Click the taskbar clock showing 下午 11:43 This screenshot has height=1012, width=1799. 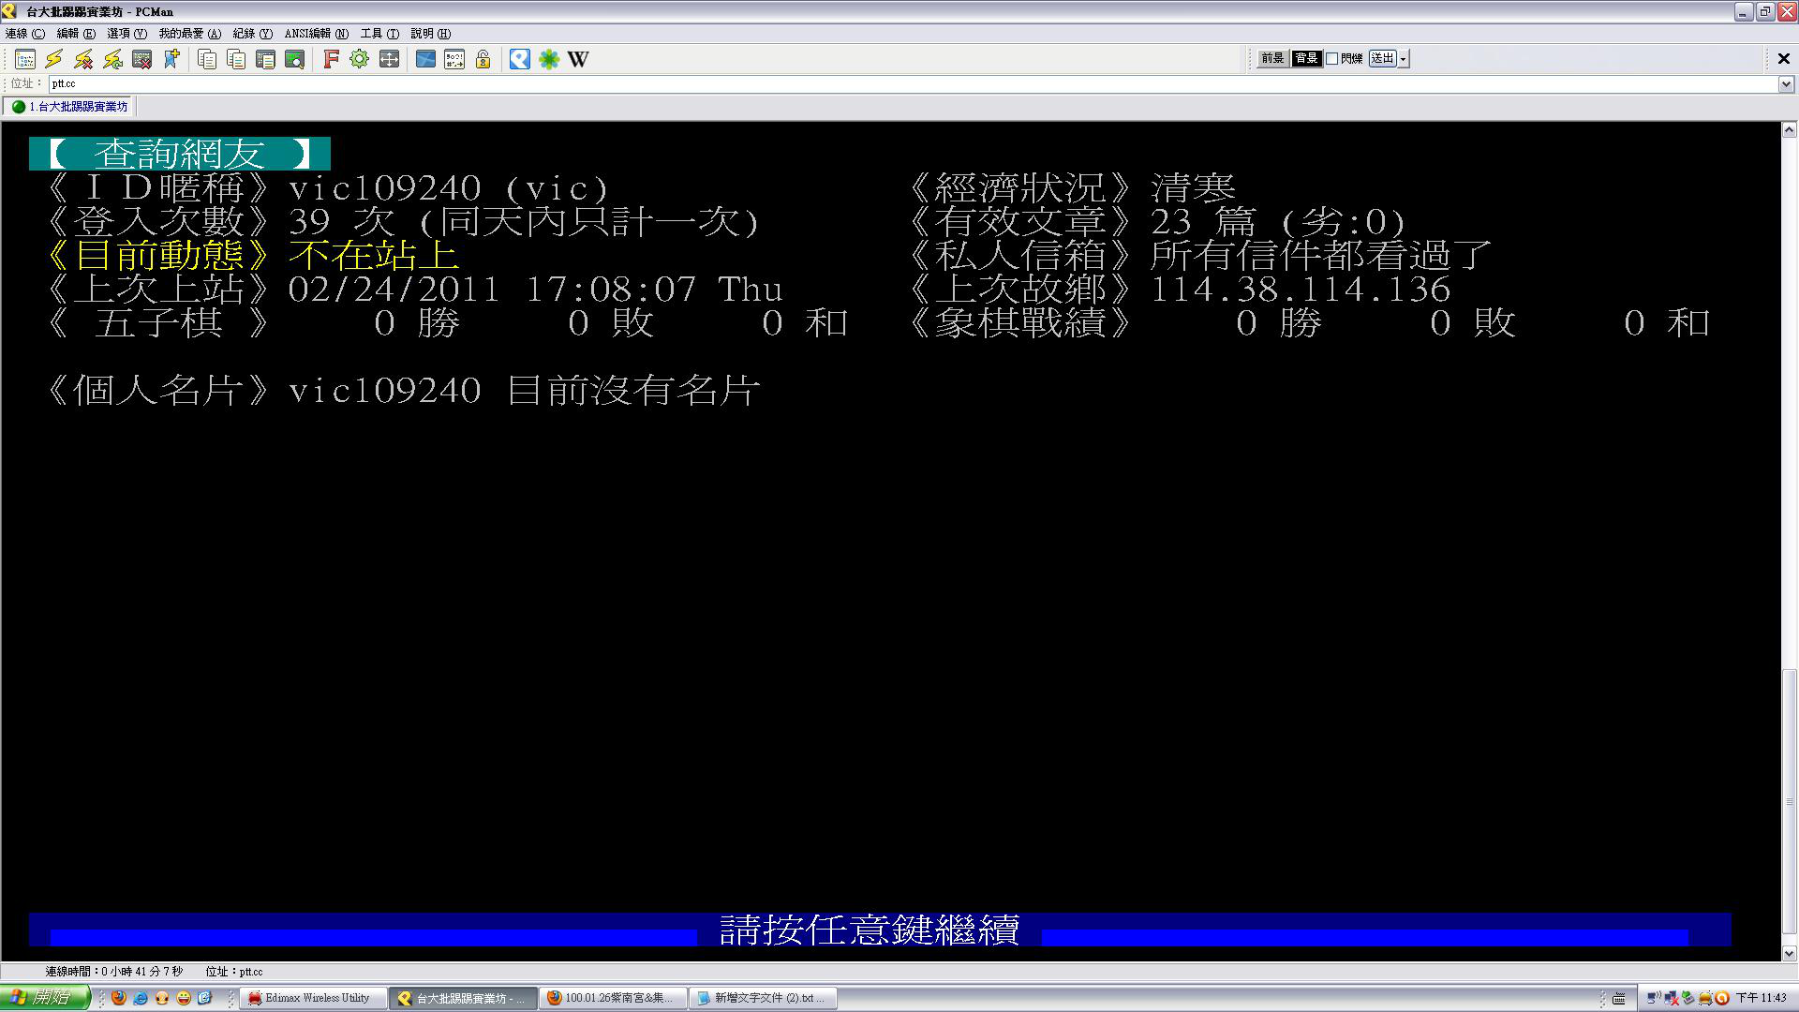(x=1762, y=998)
